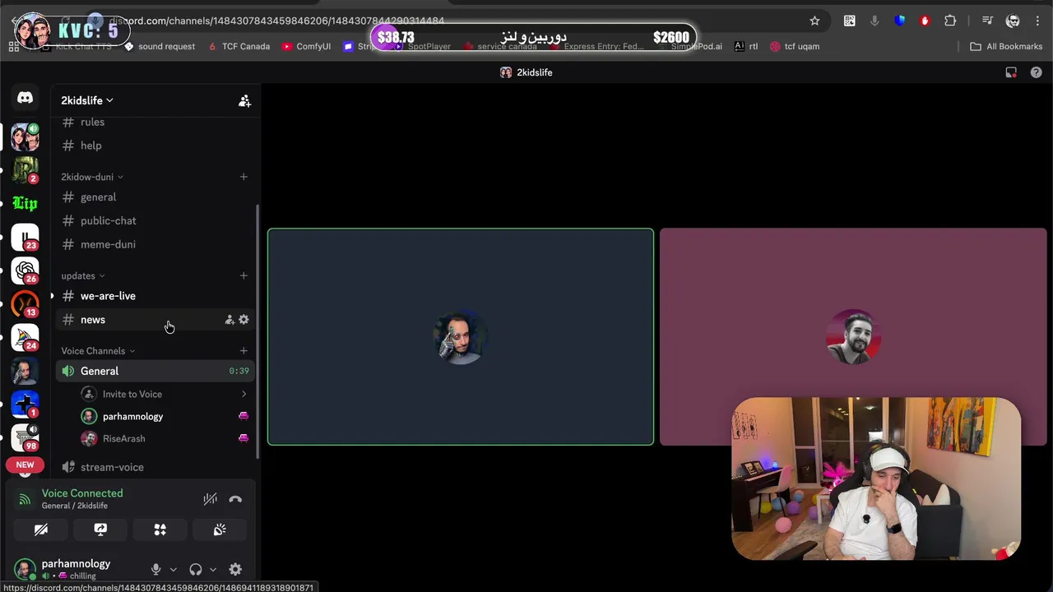
Task: Open blue cross server with 1 badge
Action: 25,405
